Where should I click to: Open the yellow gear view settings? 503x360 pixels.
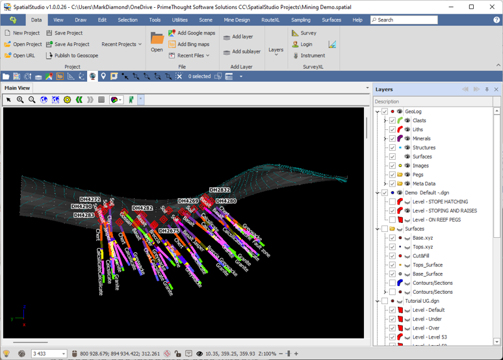[x=67, y=100]
